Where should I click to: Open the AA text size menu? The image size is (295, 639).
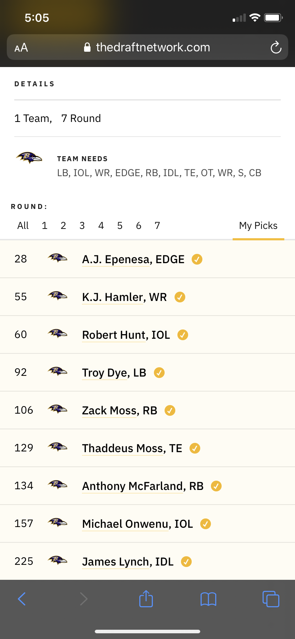tap(21, 47)
